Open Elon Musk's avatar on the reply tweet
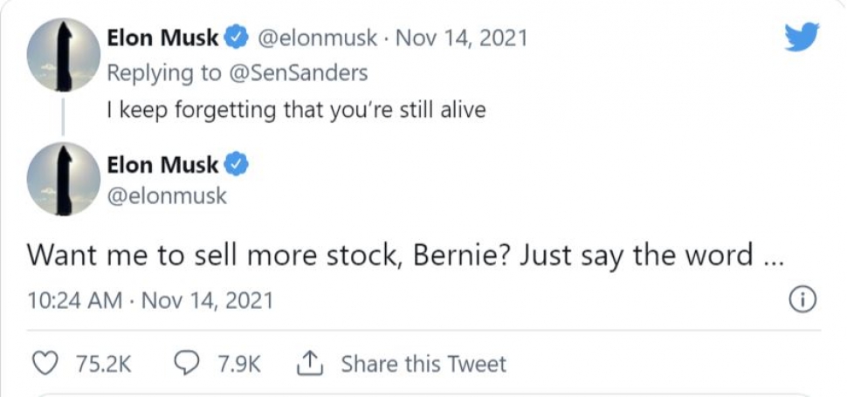The width and height of the screenshot is (847, 397). [x=62, y=53]
